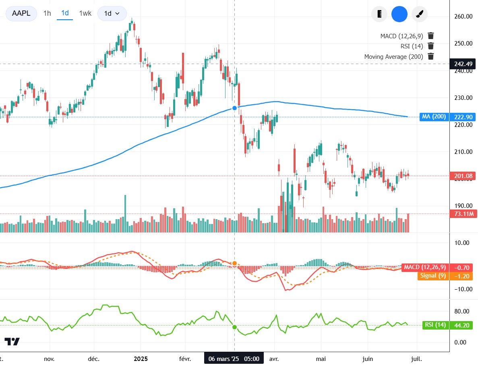The height and width of the screenshot is (365, 478).
Task: Click the RSI (14) legend label
Action: (x=412, y=46)
